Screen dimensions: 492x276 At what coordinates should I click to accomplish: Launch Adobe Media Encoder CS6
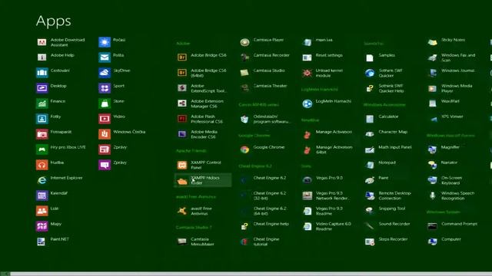198,134
